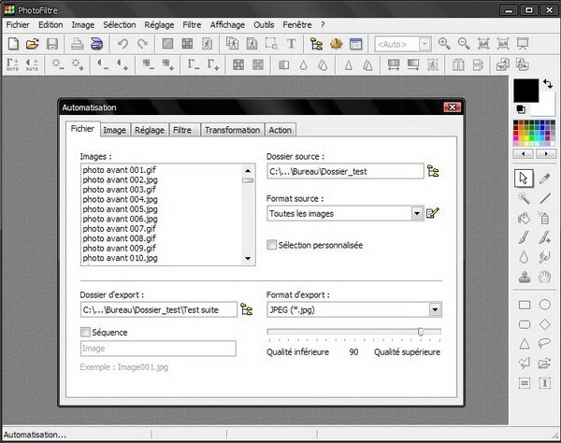Open the Affichage menu
The width and height of the screenshot is (561, 443).
(x=227, y=24)
